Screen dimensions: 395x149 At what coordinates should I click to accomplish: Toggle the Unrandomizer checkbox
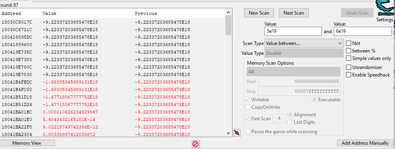[349, 67]
